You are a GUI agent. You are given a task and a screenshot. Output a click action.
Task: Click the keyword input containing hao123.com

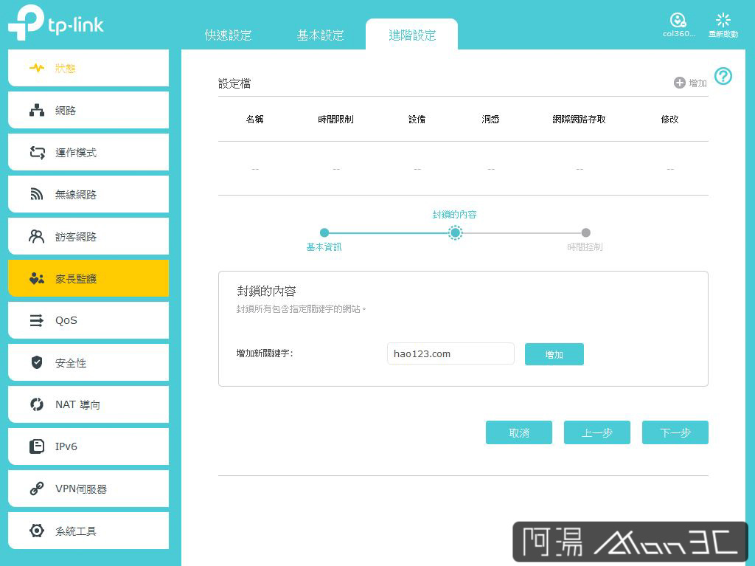(450, 354)
